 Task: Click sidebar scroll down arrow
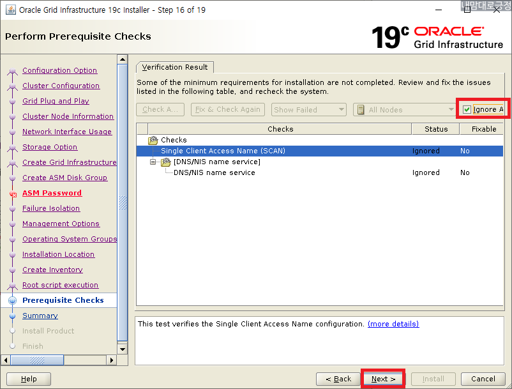pos(123,349)
